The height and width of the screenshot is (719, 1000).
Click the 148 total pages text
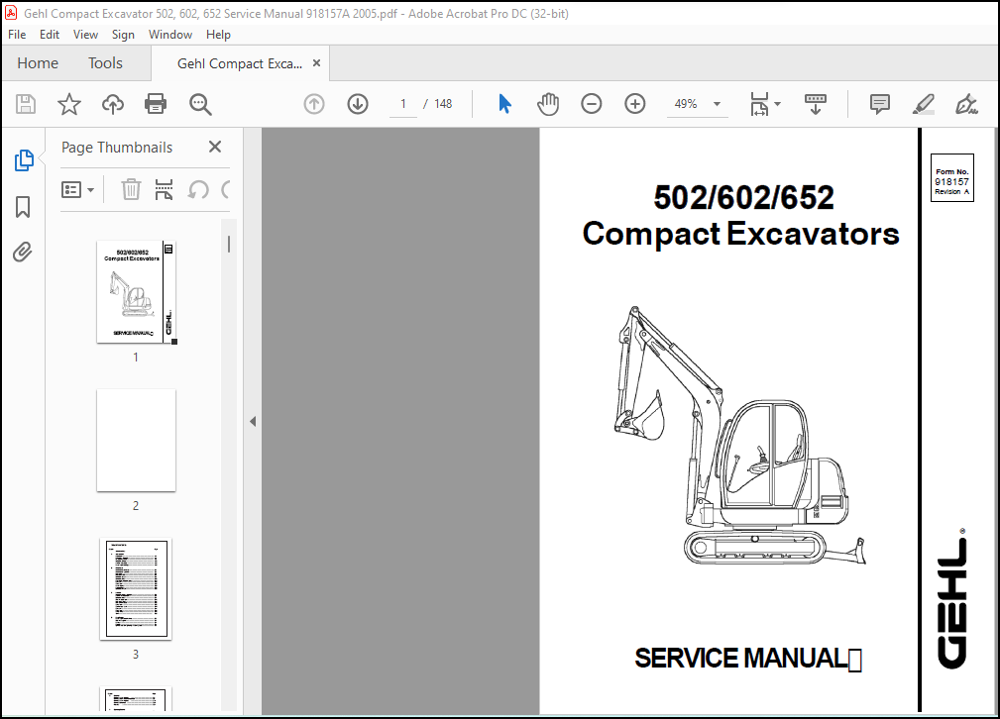click(443, 104)
